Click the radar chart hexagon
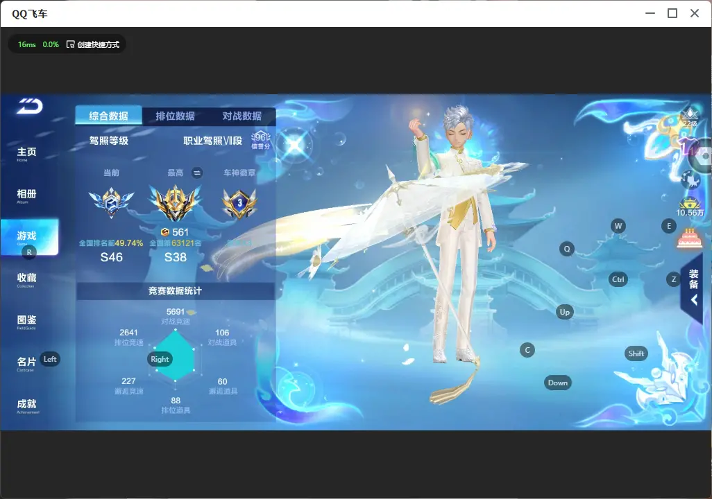 pos(176,356)
